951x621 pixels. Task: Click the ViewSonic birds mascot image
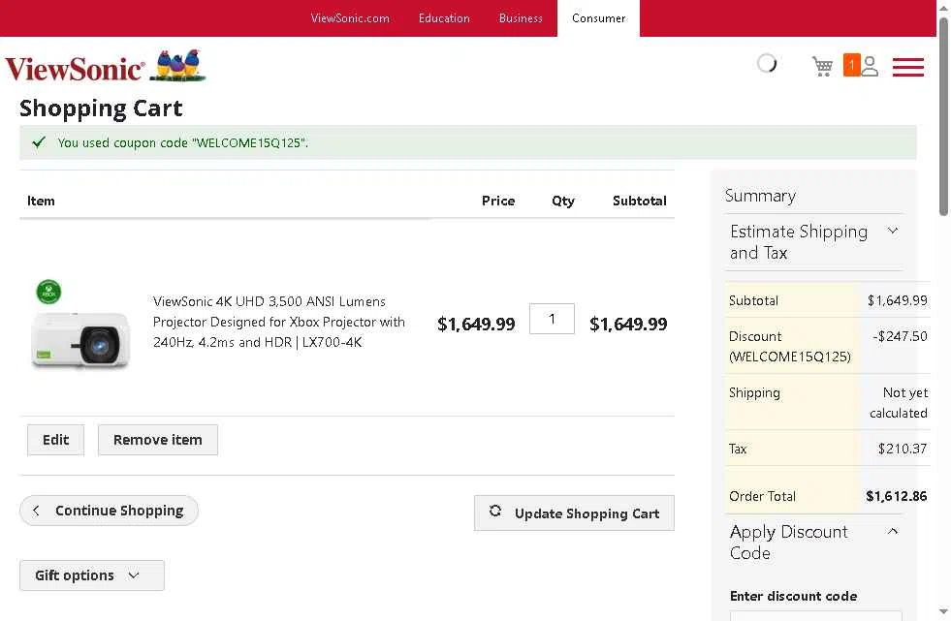click(x=177, y=66)
